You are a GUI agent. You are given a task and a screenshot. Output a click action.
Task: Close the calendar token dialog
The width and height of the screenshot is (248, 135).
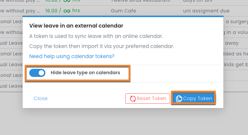coord(41,98)
